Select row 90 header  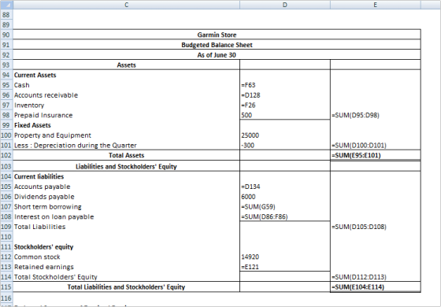6,35
